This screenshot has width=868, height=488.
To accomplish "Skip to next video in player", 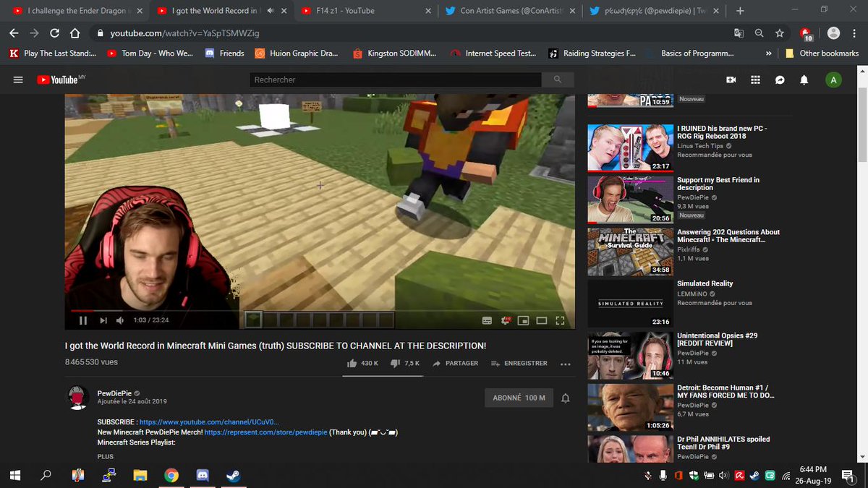I will 103,320.
